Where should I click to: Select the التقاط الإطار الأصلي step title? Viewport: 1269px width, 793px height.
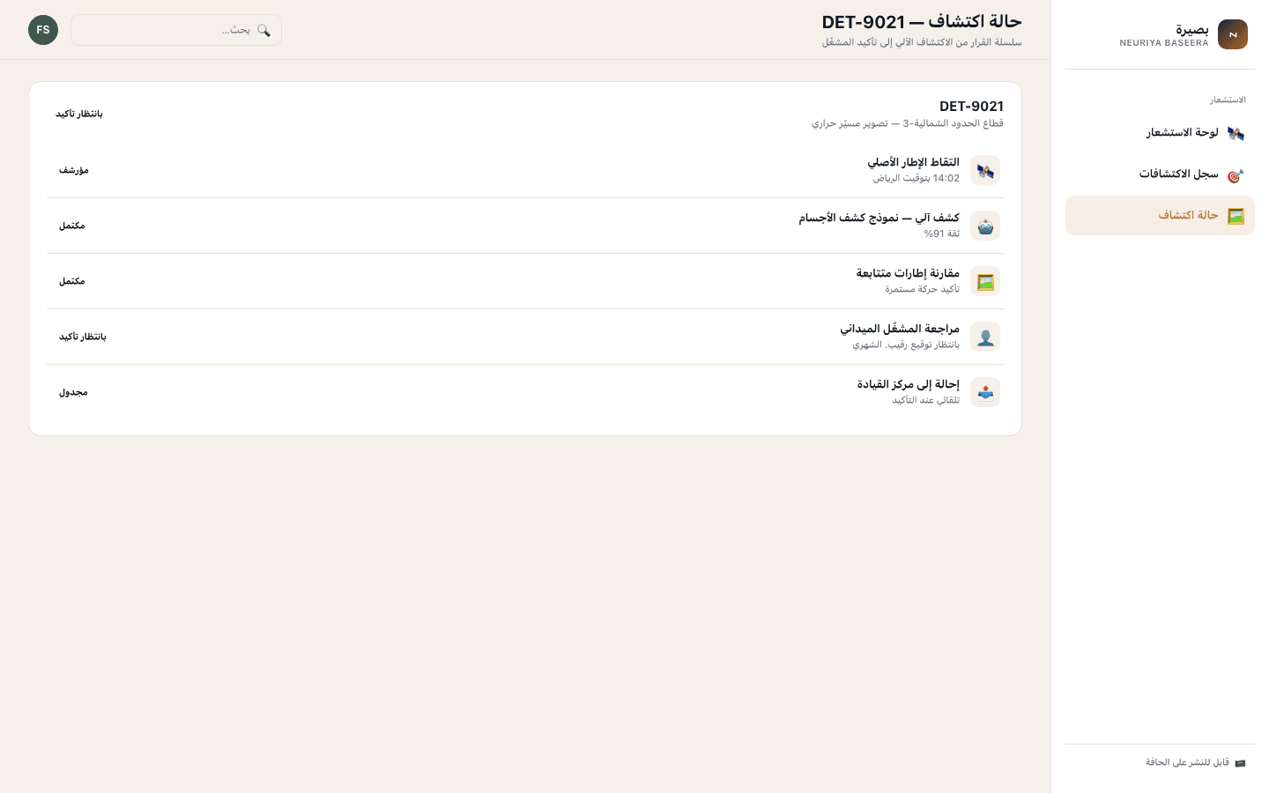[913, 162]
